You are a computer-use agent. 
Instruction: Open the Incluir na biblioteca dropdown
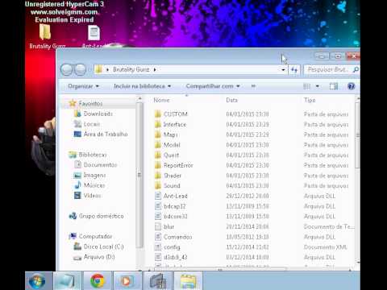143,86
